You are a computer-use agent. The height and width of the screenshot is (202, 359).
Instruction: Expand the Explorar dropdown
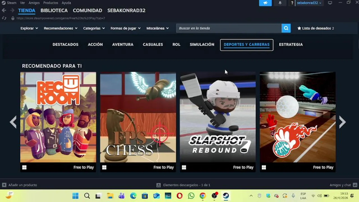point(29,28)
